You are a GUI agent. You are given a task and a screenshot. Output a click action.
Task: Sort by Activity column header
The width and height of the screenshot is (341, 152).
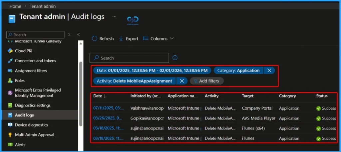click(211, 96)
